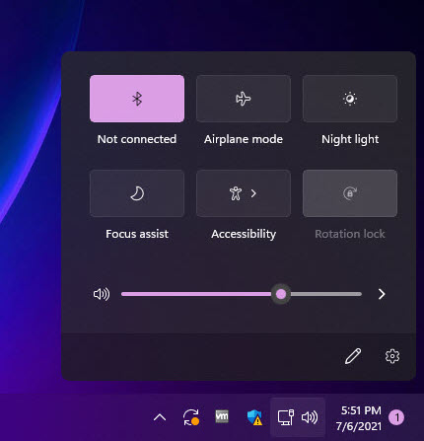Mute the volume via the speaker icon

[x=102, y=294]
